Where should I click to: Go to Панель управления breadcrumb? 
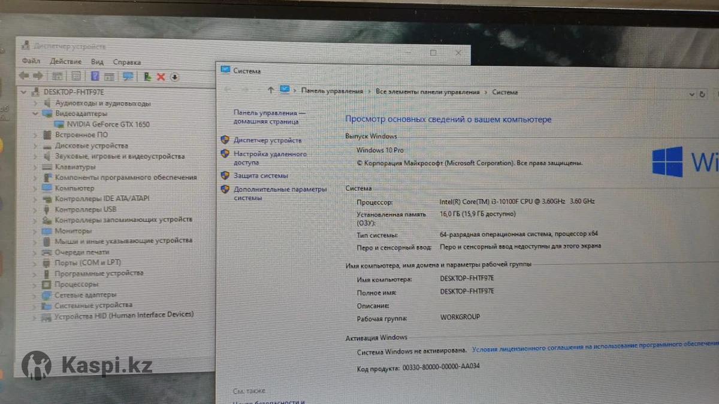coord(332,92)
